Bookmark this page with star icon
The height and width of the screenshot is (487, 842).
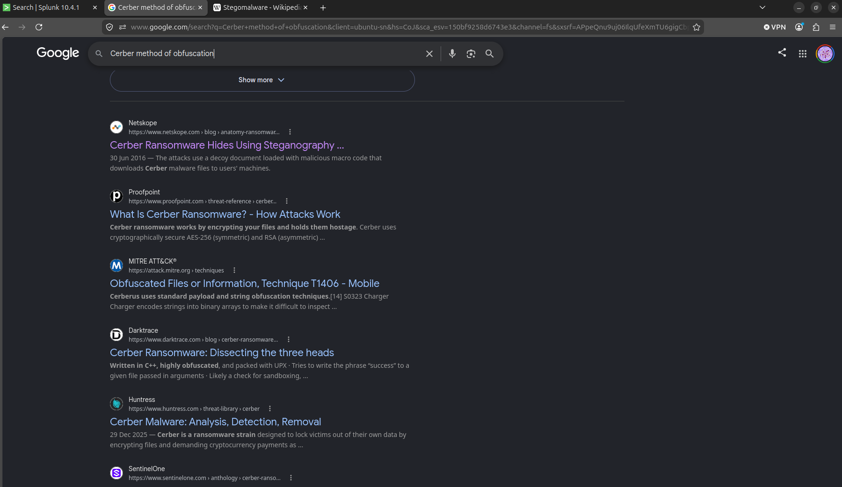point(697,27)
